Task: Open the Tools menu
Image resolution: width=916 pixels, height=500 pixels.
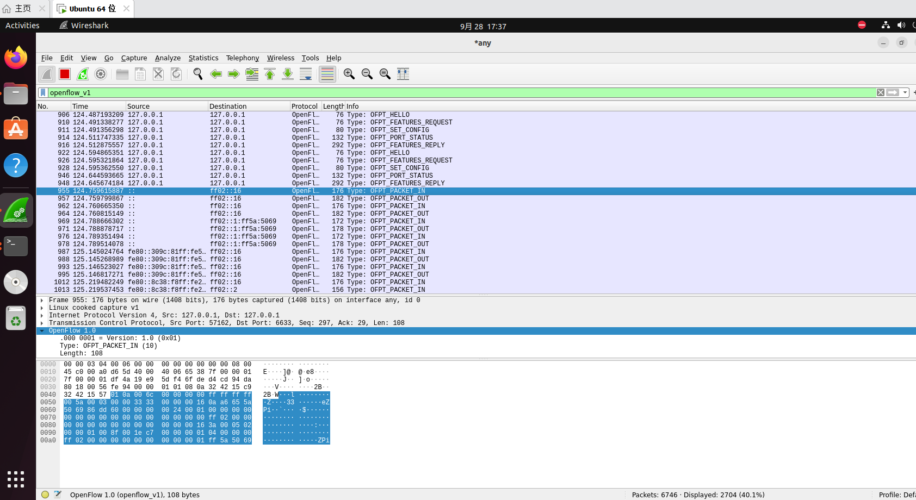Action: (310, 58)
